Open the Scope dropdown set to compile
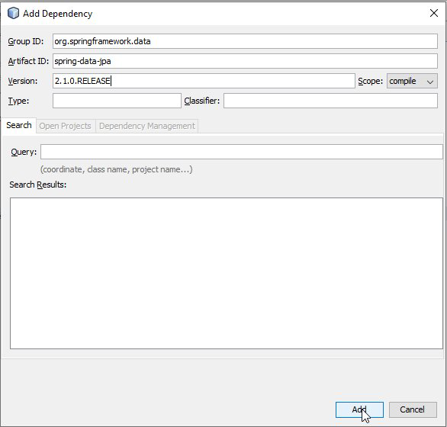447x427 pixels. tap(412, 81)
